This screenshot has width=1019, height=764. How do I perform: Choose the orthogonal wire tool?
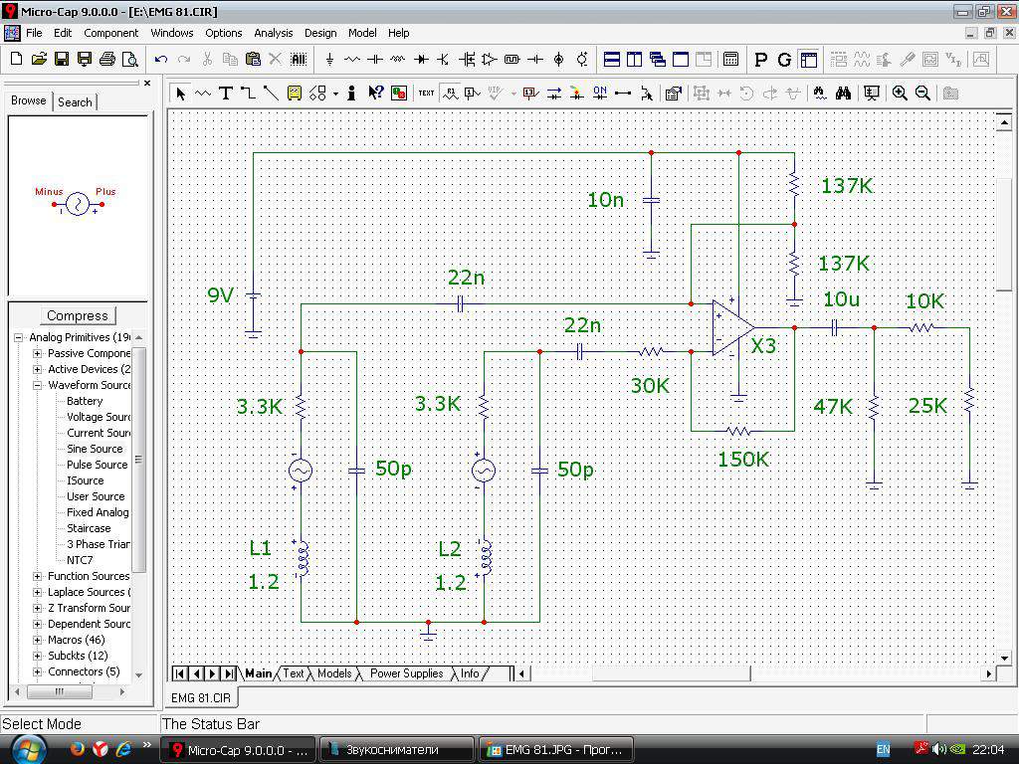click(x=248, y=94)
